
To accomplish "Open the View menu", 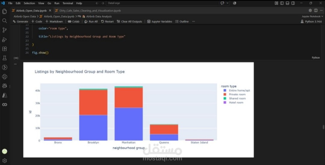I will 41,3.
